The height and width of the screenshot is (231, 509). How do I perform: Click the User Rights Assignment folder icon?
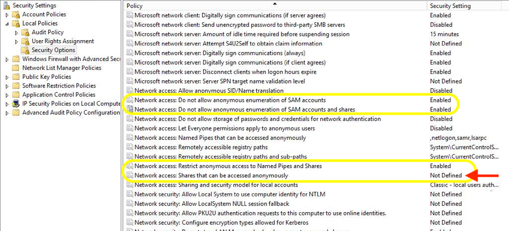pyautogui.click(x=25, y=41)
